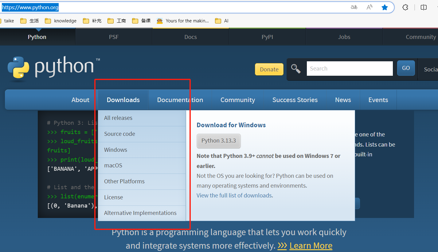Screen dimensions: 438x252
Task: Click the Search input field
Action: [x=350, y=68]
